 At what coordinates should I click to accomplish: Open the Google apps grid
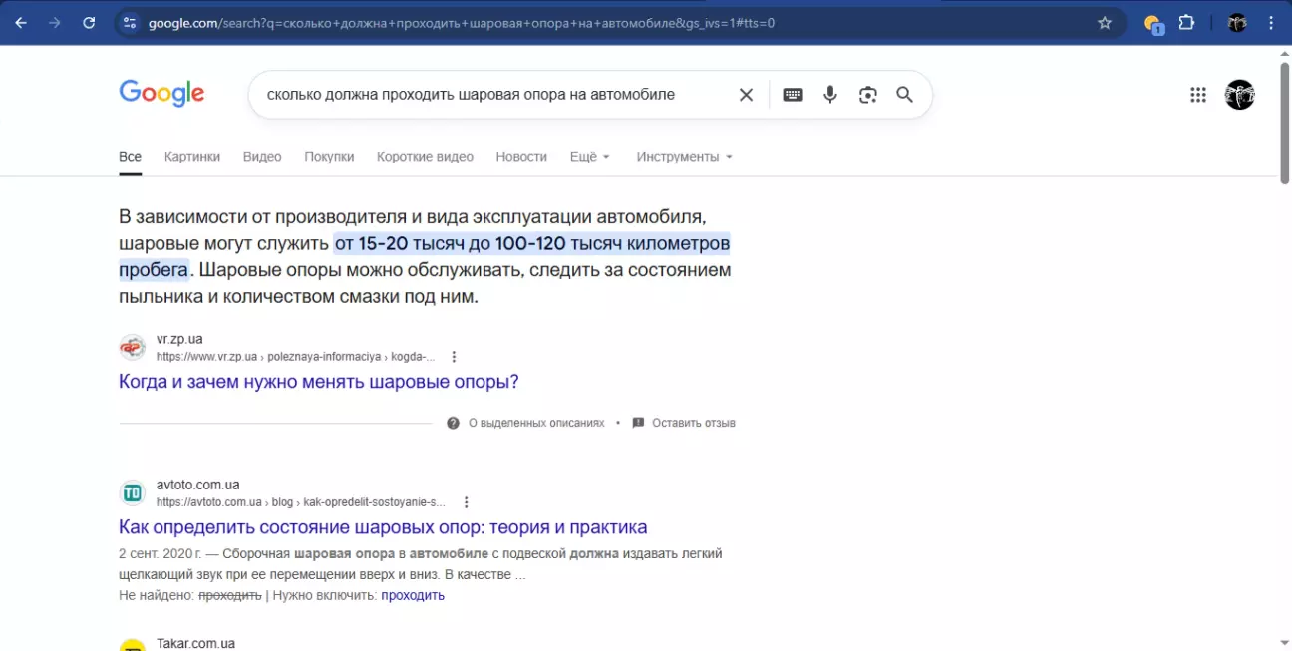tap(1198, 95)
